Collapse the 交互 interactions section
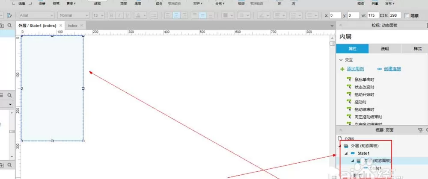 click(341, 60)
